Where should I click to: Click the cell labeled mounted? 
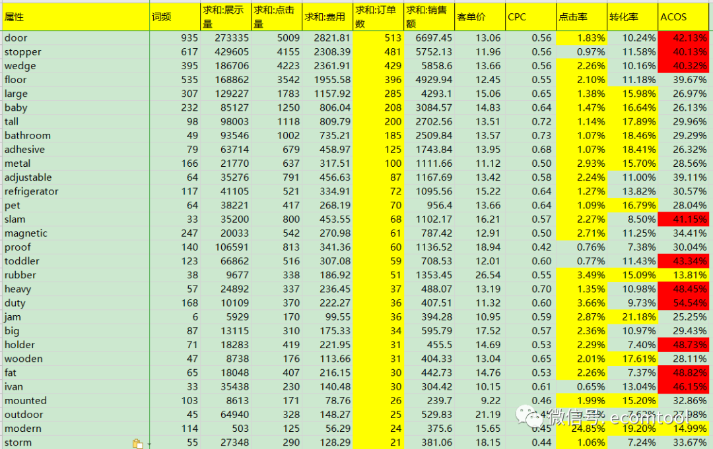75,401
